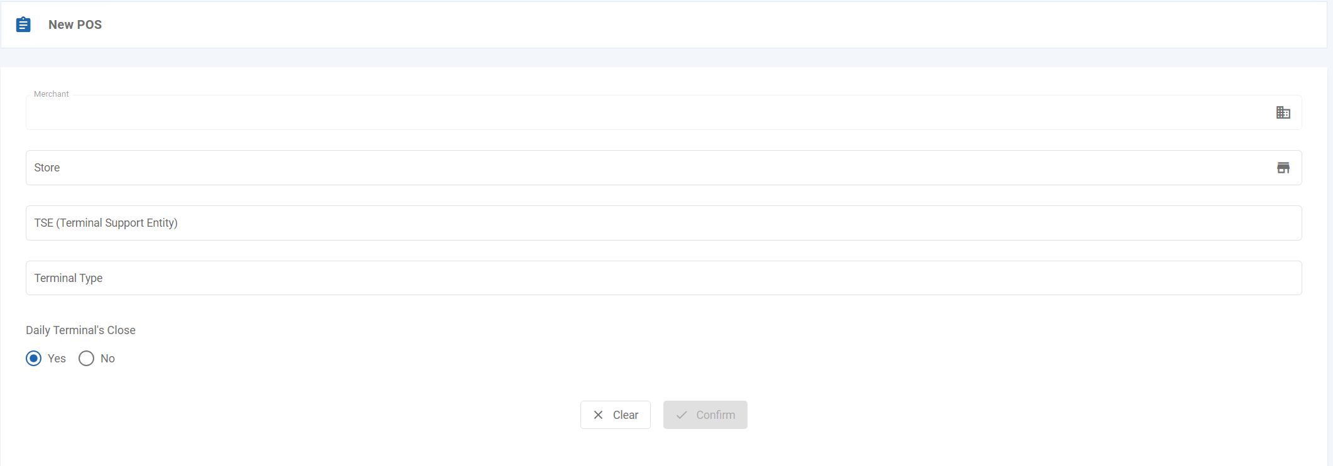
Task: Click the building icon in Merchant field
Action: (x=1283, y=112)
